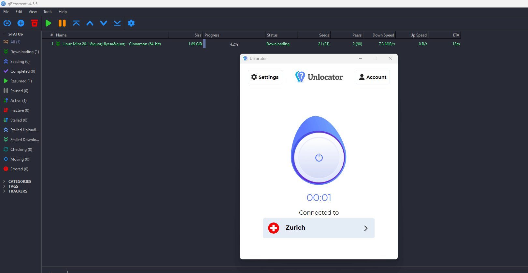The height and width of the screenshot is (273, 528).
Task: Sort torrents by Seeds column
Action: click(314, 35)
